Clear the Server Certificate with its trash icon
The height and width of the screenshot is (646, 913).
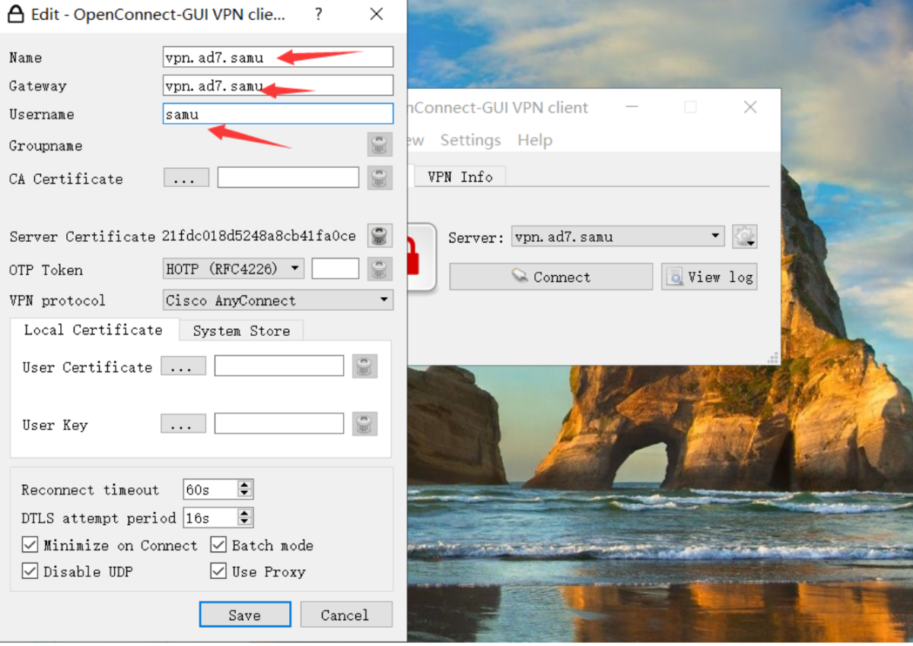(x=380, y=236)
